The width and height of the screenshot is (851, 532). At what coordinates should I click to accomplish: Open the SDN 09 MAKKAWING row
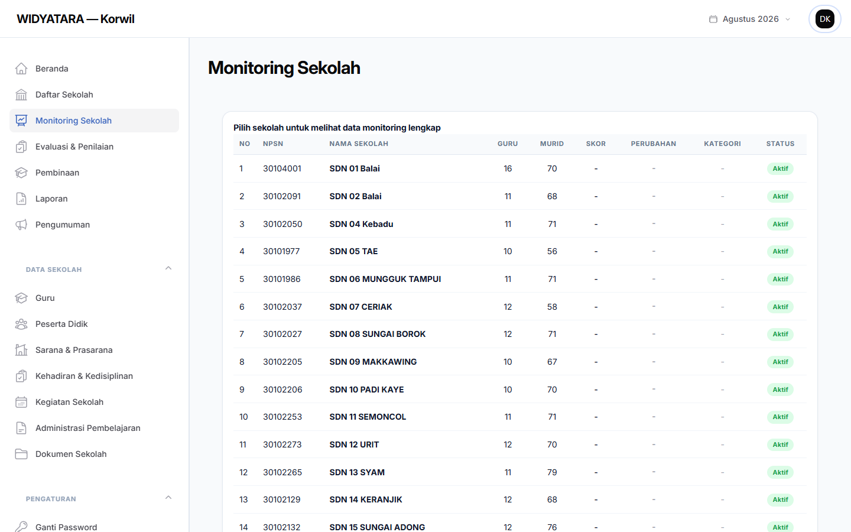[x=520, y=362]
